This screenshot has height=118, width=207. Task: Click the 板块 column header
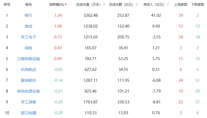pyautogui.click(x=29, y=5)
